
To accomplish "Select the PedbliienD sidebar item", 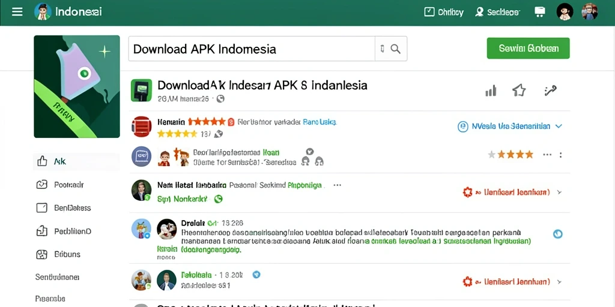I will pyautogui.click(x=63, y=231).
